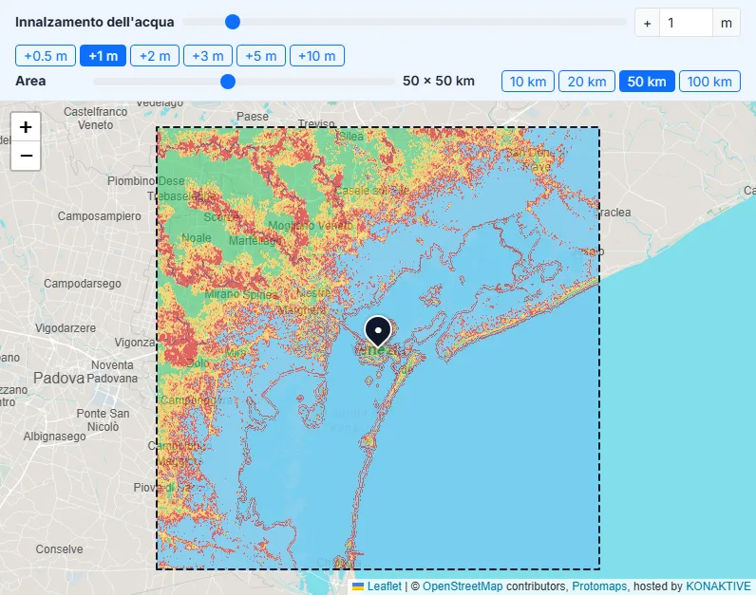Click the Conselve map label
The width and height of the screenshot is (756, 595).
59,549
